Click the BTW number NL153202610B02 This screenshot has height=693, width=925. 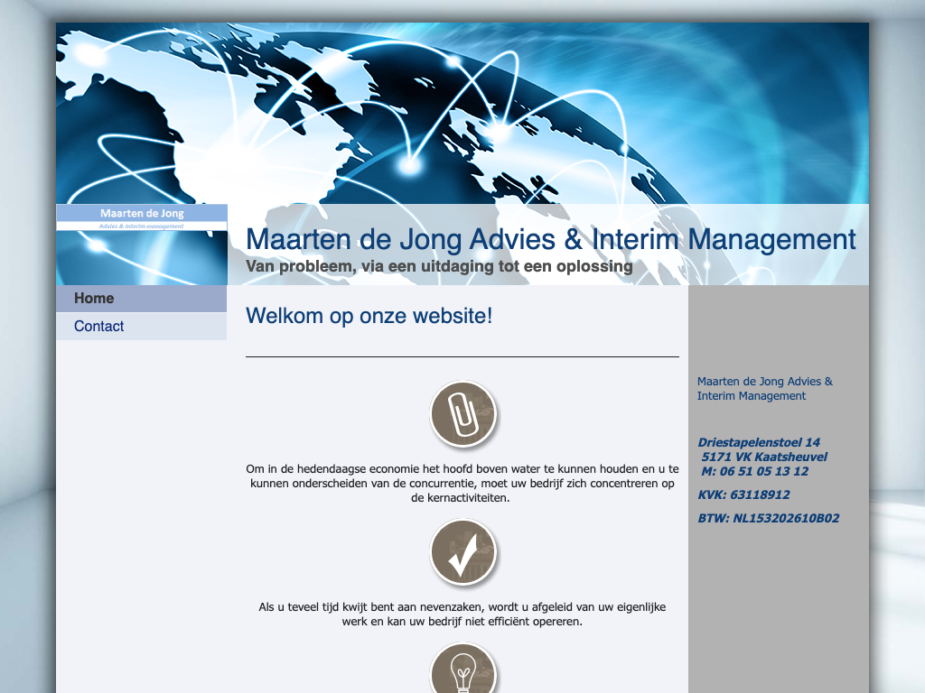click(768, 518)
